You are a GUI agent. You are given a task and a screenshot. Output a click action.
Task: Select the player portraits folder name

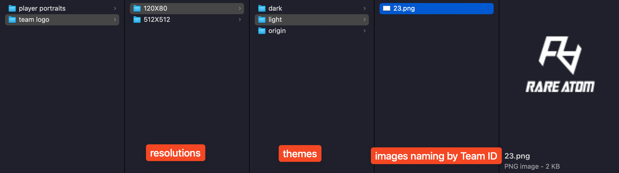pos(42,9)
